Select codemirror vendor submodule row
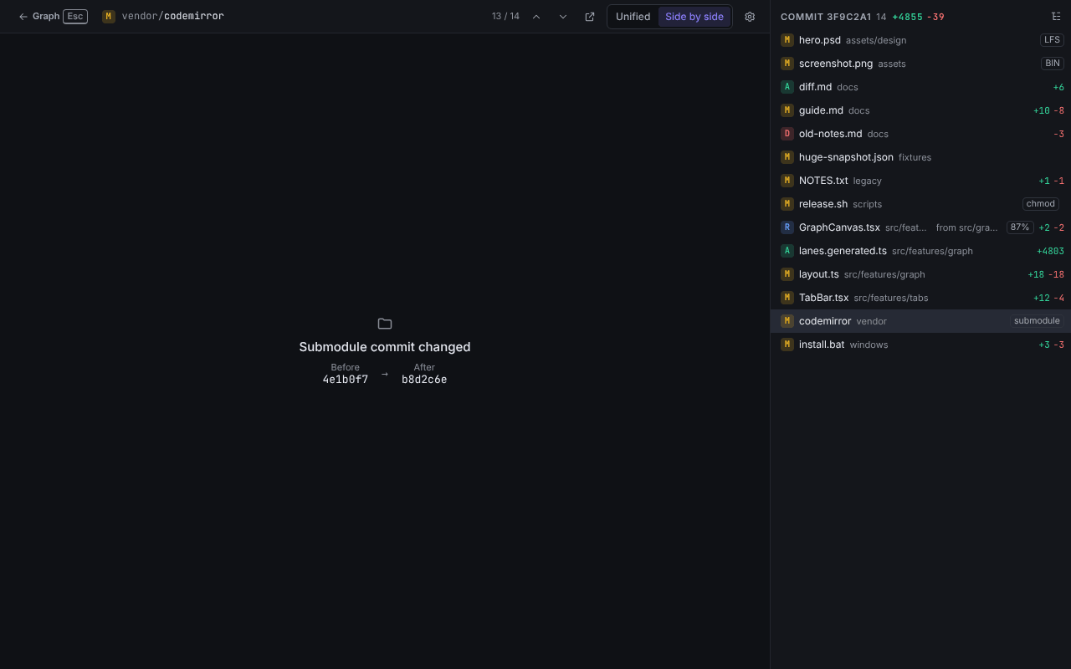Screen dimensions: 1071x669 click(920, 321)
